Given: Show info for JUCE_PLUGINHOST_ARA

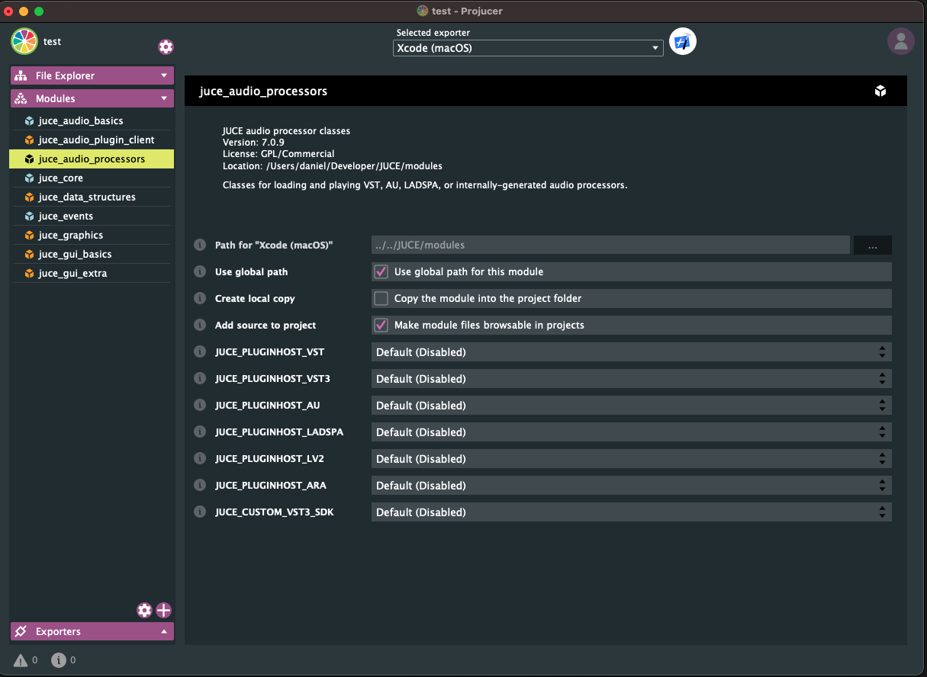Looking at the screenshot, I should 200,485.
